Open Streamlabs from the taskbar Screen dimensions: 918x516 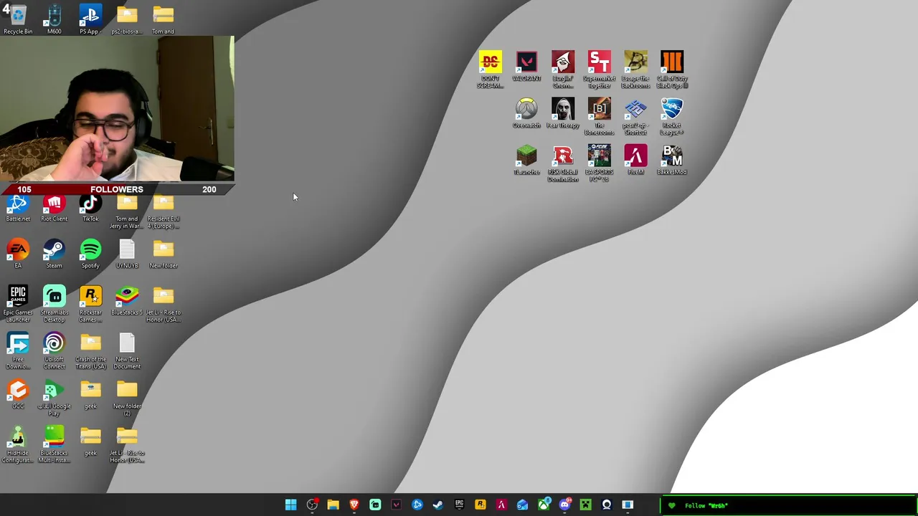click(x=375, y=505)
